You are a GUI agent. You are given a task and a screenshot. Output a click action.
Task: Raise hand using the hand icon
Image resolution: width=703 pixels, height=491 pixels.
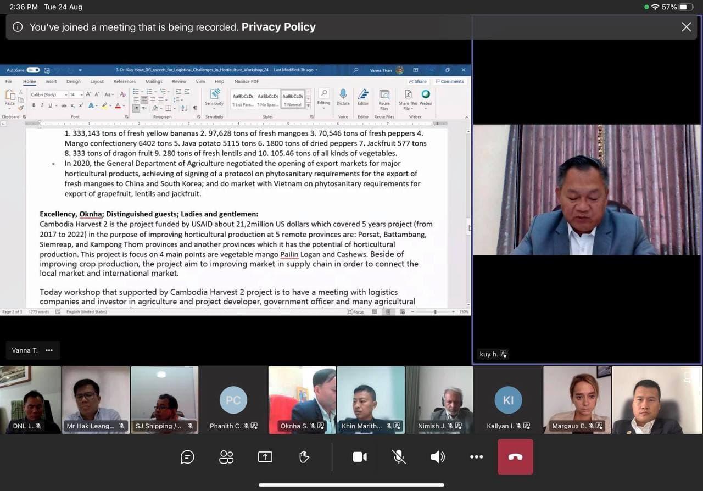point(304,456)
